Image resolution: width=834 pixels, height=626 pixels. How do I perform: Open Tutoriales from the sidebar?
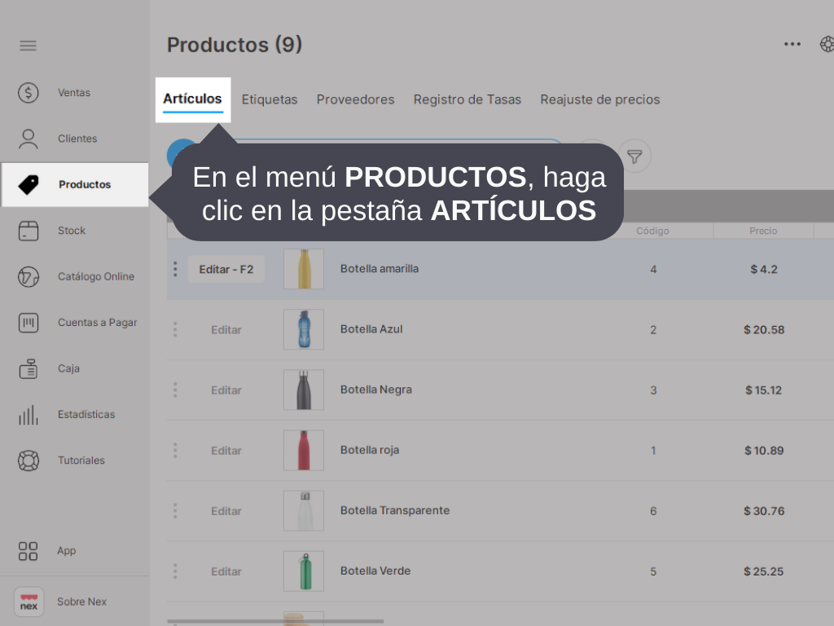(x=81, y=460)
